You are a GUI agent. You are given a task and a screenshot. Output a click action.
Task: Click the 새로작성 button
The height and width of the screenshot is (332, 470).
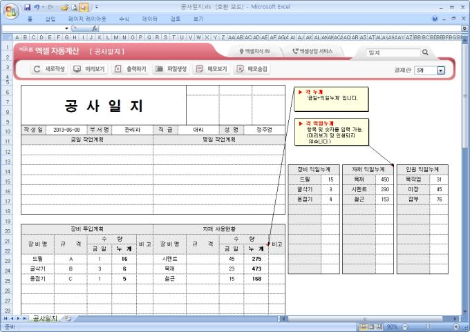pos(49,69)
